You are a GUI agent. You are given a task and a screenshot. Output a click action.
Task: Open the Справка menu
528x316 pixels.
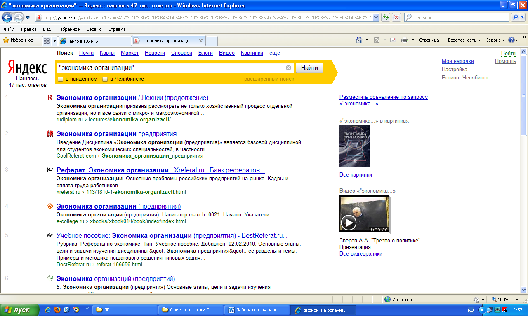[x=117, y=29]
